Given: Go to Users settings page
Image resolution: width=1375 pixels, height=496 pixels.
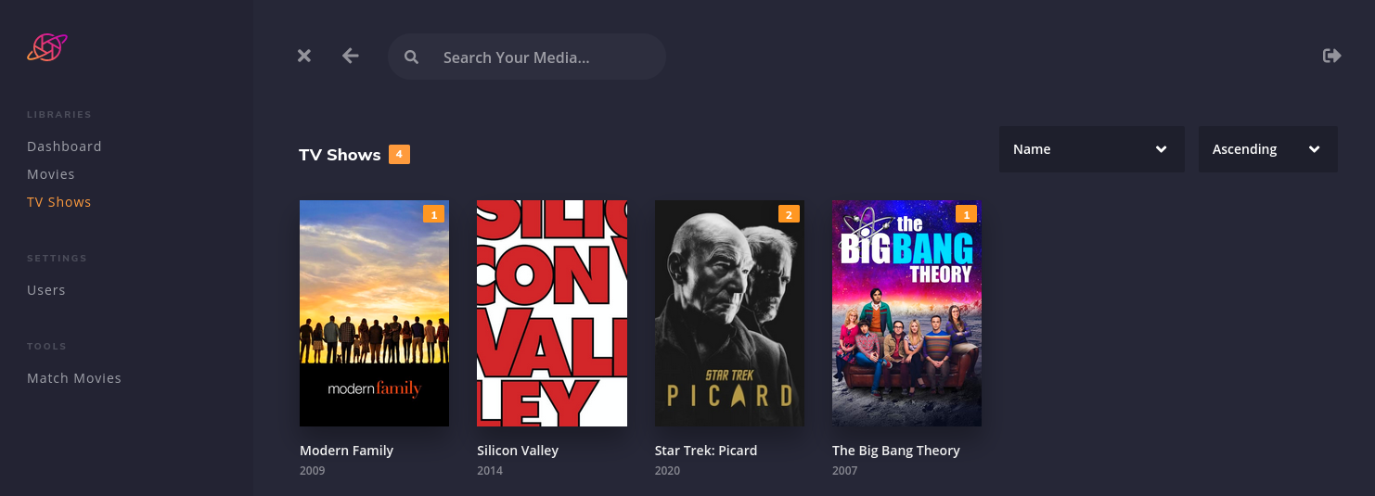Looking at the screenshot, I should 46,290.
